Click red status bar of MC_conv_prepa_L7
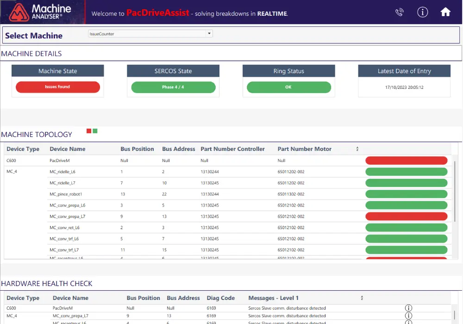 pos(407,217)
